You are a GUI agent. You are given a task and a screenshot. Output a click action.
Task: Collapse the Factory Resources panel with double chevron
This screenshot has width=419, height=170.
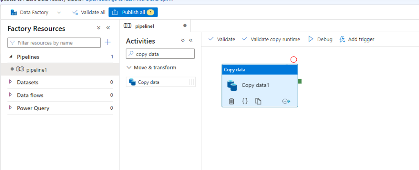pyautogui.click(x=108, y=28)
